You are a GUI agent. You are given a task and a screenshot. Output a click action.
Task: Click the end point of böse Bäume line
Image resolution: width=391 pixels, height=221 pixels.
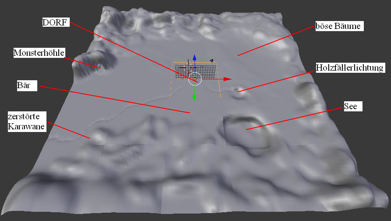[238, 55]
